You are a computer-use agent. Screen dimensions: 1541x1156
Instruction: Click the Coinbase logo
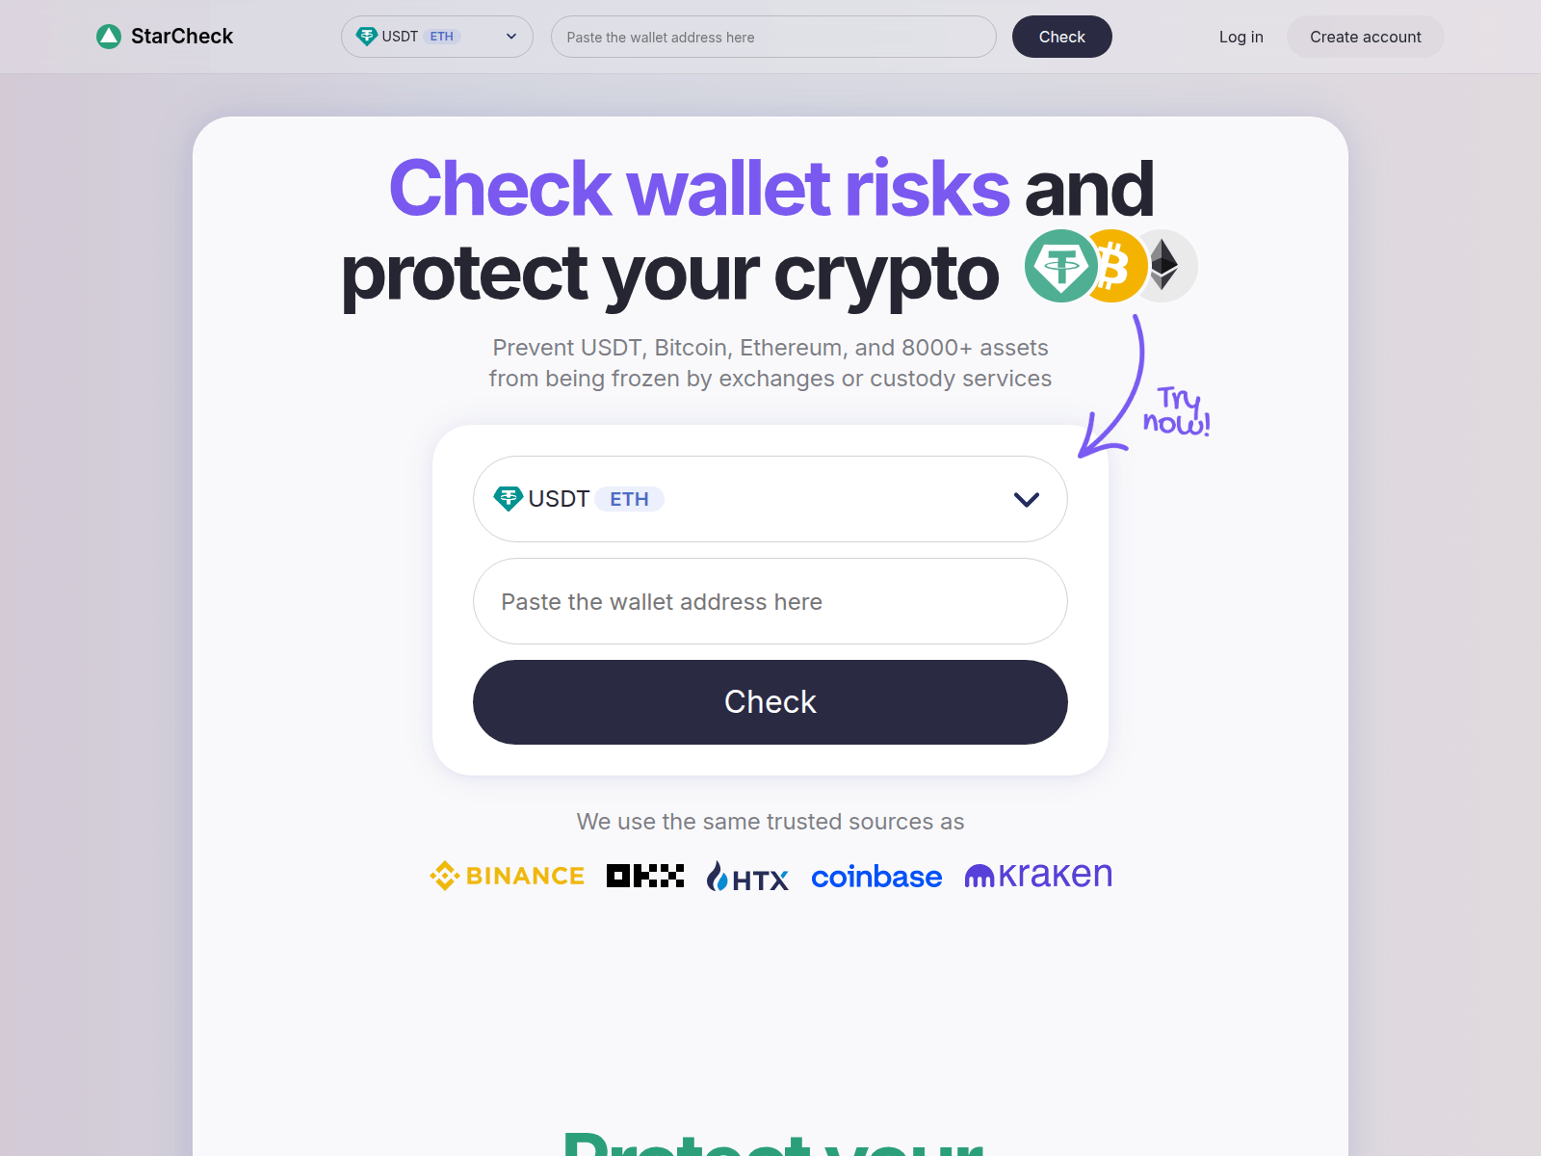pos(876,877)
